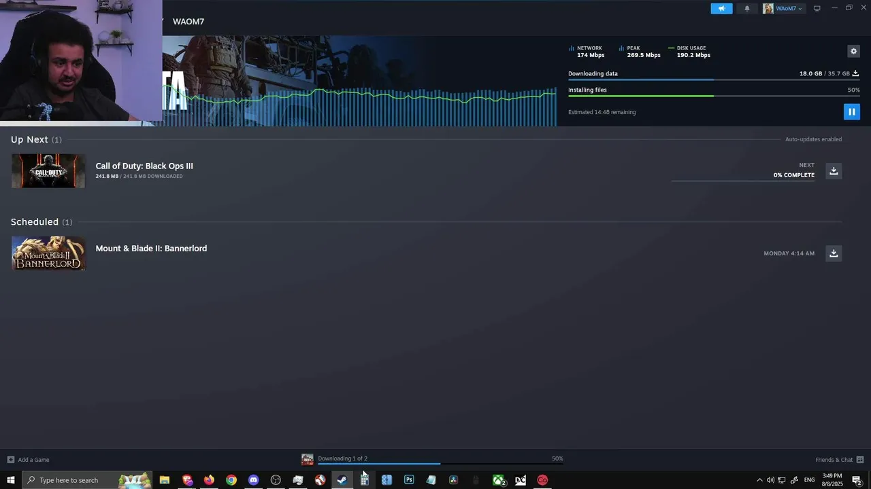
Task: Click the Disk Usage 190.2 Mbps stat
Action: pyautogui.click(x=689, y=52)
